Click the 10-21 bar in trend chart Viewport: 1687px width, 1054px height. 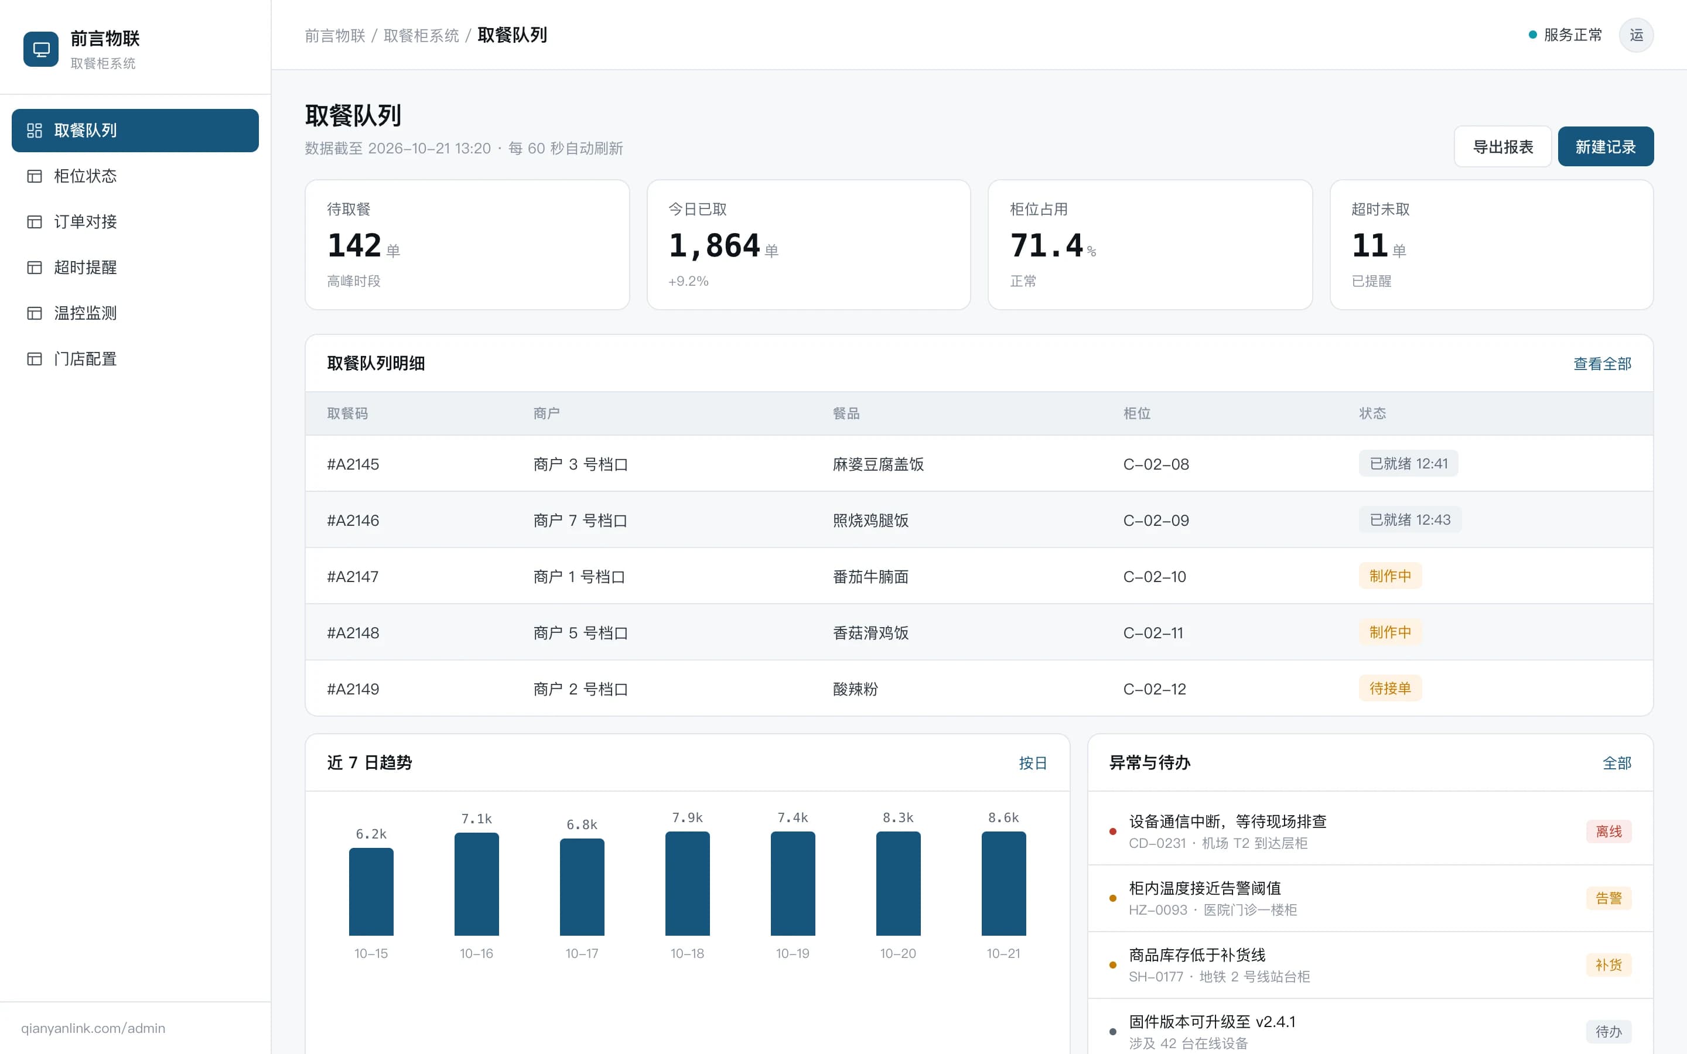[1003, 883]
